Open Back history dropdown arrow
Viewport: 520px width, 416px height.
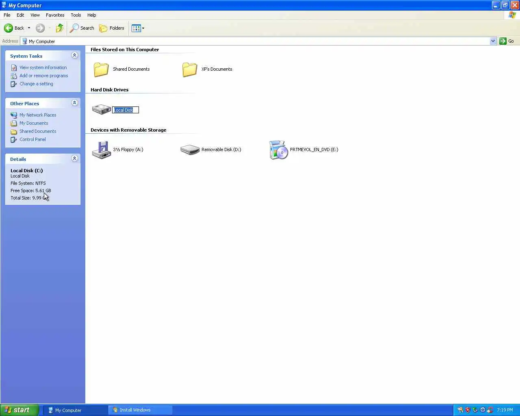(x=29, y=28)
